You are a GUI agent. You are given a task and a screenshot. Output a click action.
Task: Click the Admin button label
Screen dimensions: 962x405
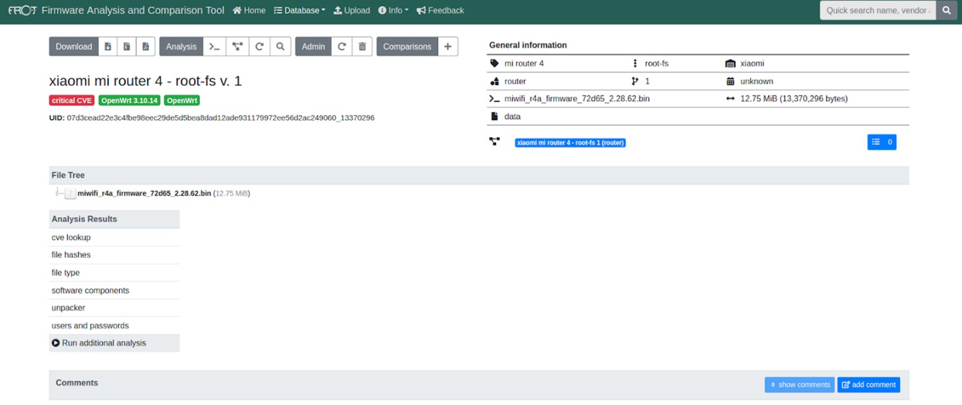[x=313, y=46]
